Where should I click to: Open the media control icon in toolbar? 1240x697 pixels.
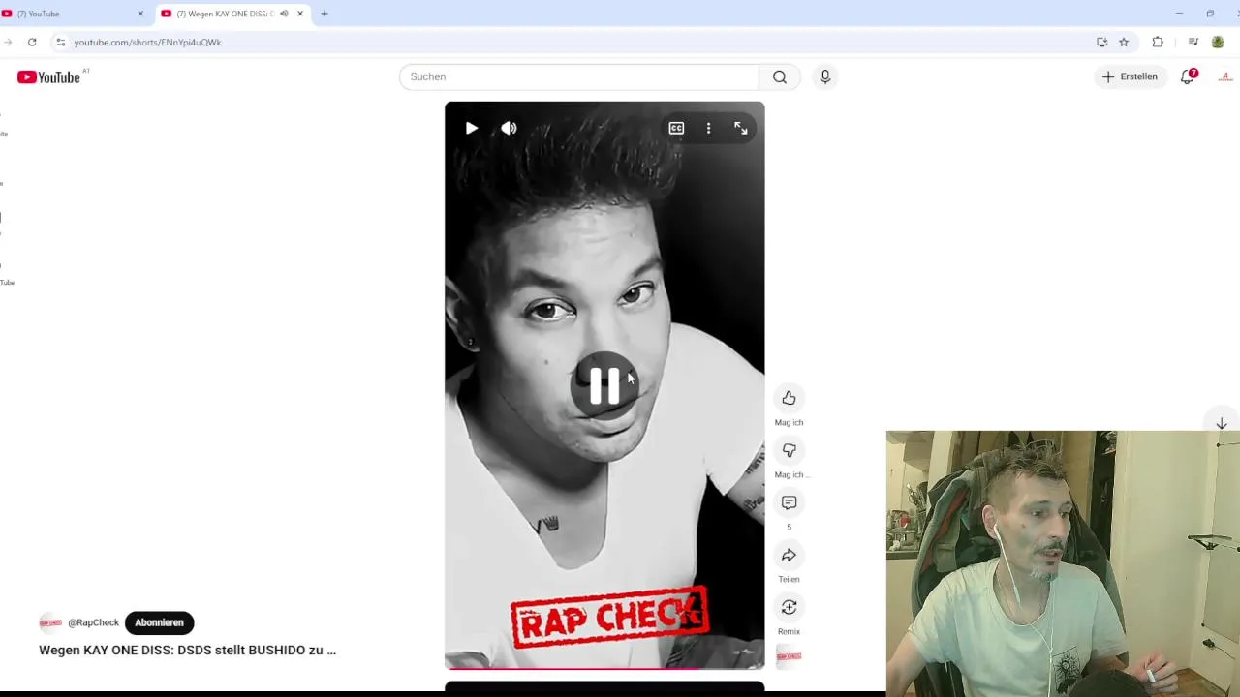[1193, 42]
